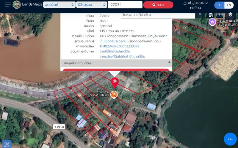This screenshot has width=238, height=148.
Task: Click the purple community center marker
Action: [212, 22]
